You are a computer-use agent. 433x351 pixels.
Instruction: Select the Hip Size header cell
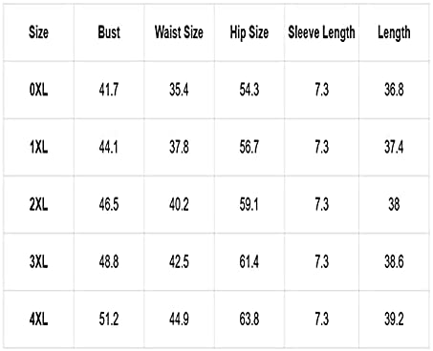pyautogui.click(x=249, y=32)
